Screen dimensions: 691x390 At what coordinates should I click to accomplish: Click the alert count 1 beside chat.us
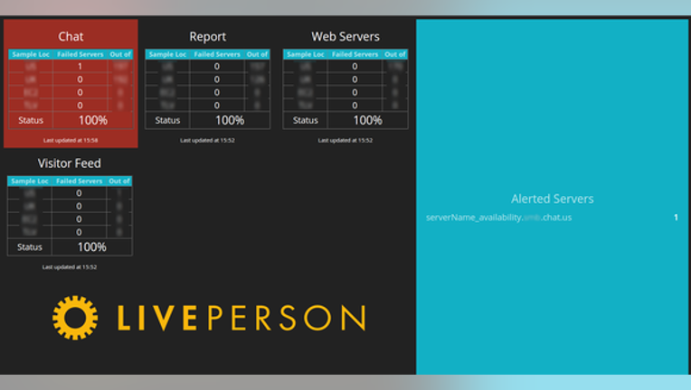coord(676,218)
